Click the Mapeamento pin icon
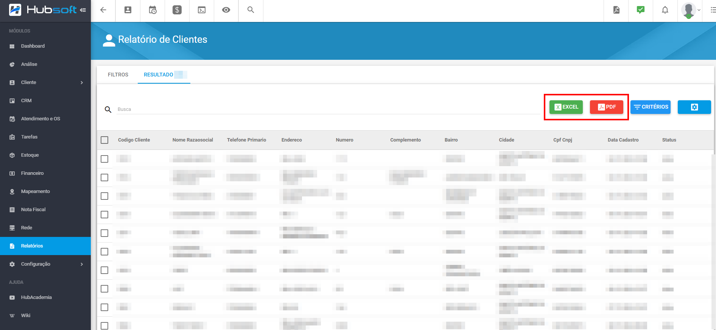This screenshot has width=716, height=330. click(x=12, y=191)
